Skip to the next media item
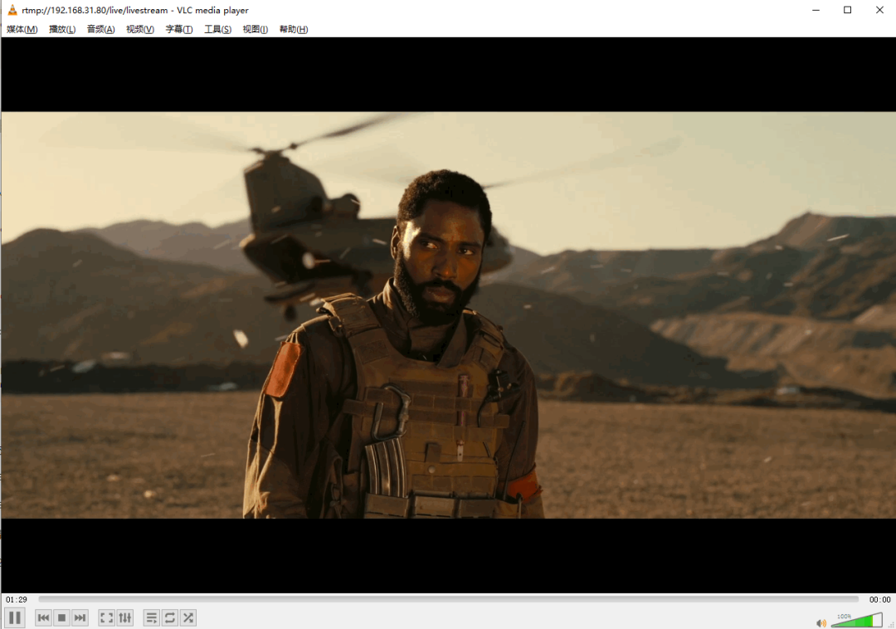This screenshot has height=629, width=896. click(80, 617)
